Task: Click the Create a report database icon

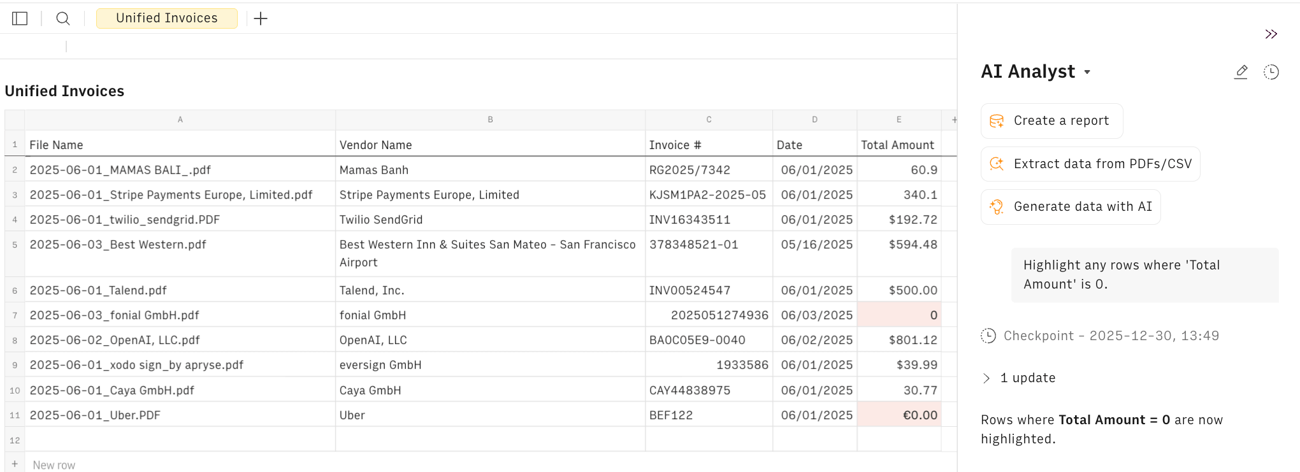Action: pos(997,121)
